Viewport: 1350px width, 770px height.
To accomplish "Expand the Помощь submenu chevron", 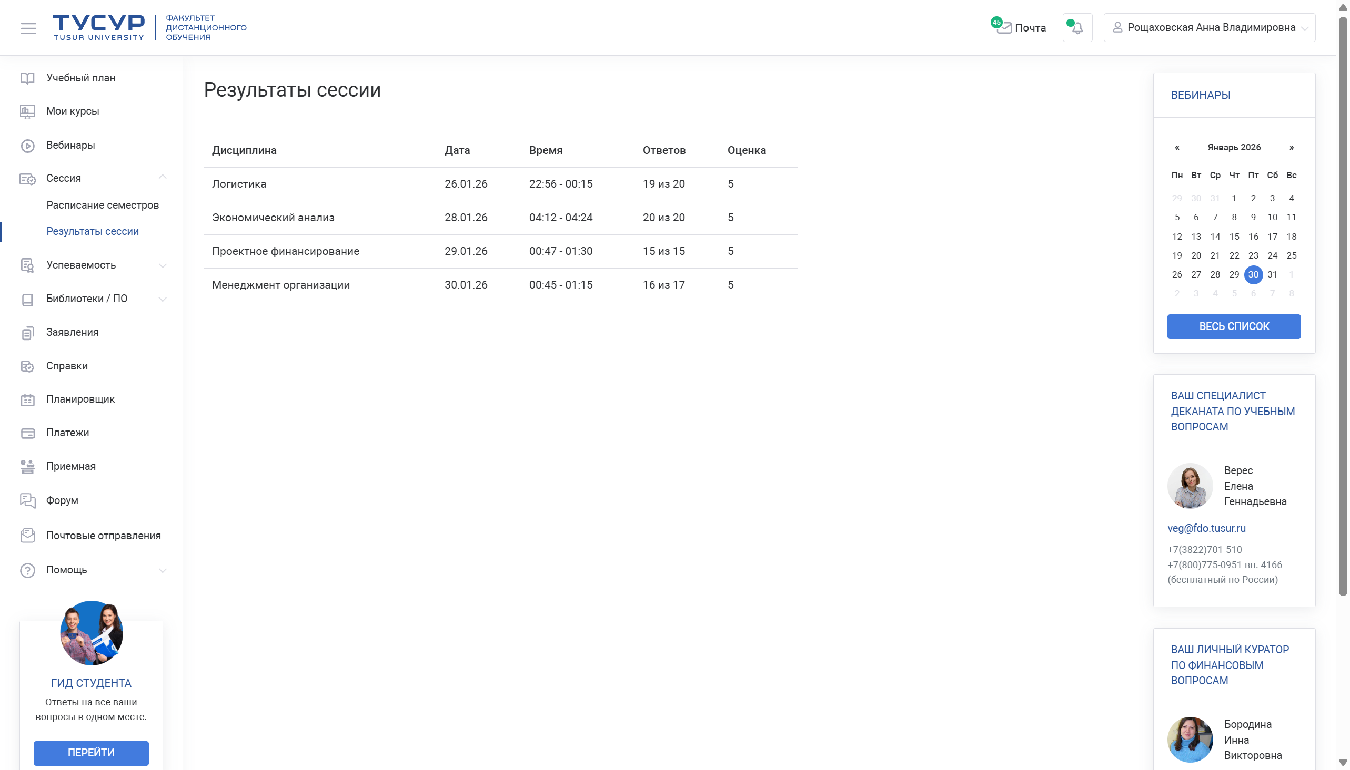I will tap(163, 570).
